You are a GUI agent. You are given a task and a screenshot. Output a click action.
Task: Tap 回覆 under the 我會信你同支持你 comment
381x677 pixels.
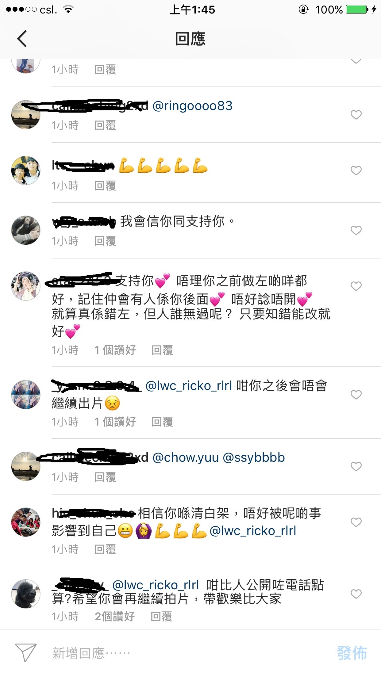pyautogui.click(x=105, y=241)
